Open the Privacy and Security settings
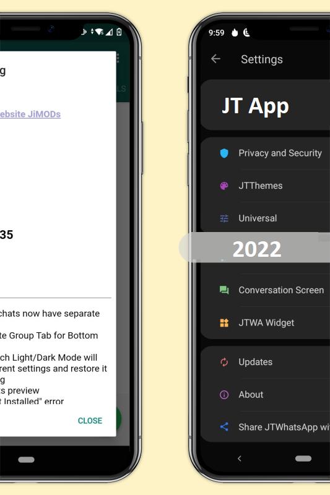330x495 pixels. [265, 153]
